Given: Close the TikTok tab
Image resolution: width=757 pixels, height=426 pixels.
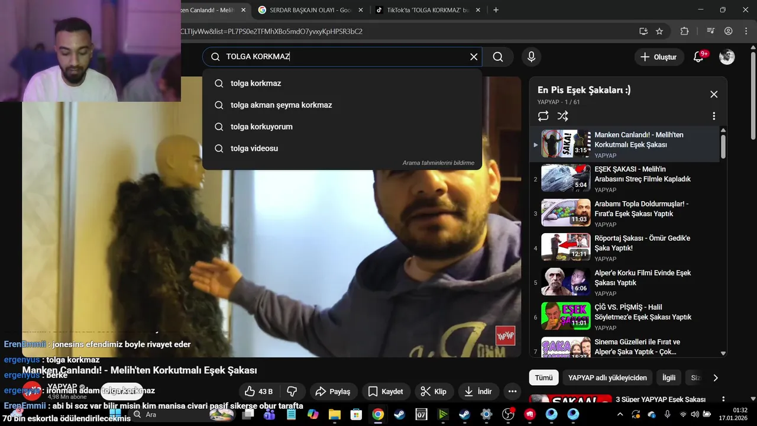Looking at the screenshot, I should coord(478,10).
